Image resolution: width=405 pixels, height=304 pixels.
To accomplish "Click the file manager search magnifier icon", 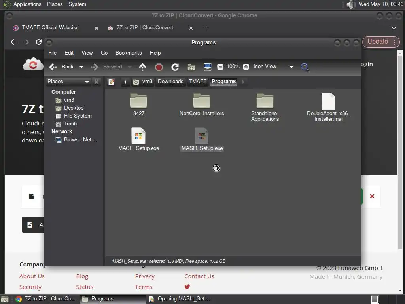I will pos(305,67).
